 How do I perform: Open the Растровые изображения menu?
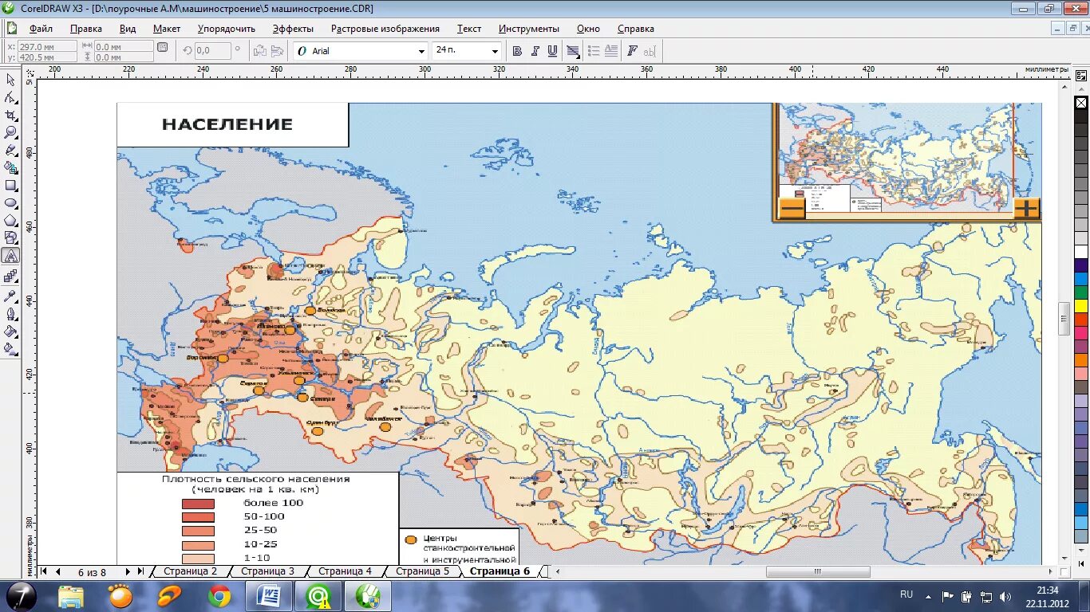(x=385, y=29)
